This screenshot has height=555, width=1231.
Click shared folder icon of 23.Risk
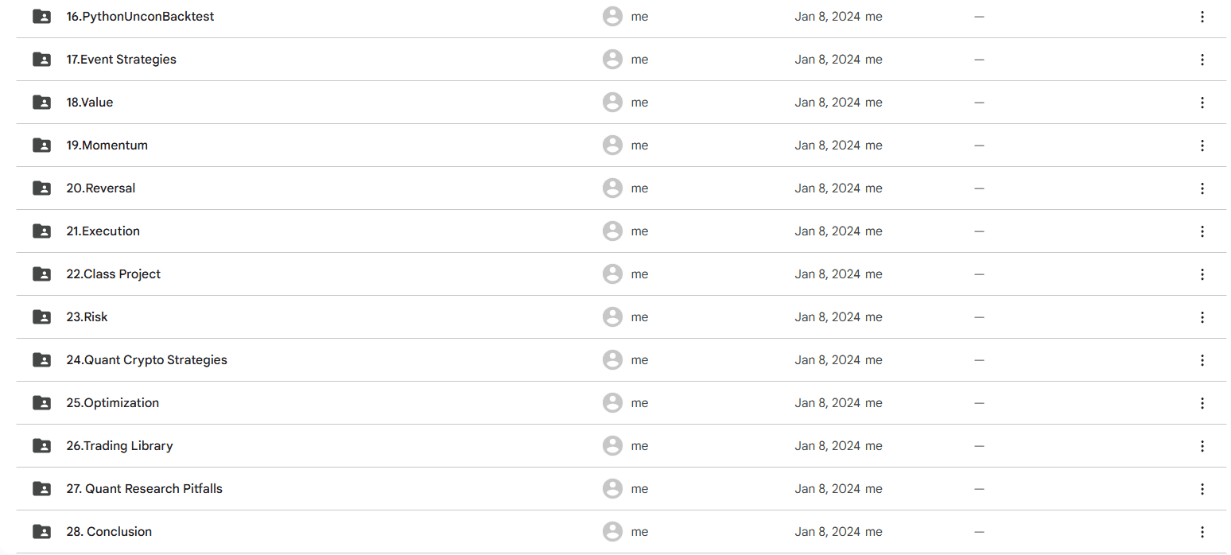point(41,316)
